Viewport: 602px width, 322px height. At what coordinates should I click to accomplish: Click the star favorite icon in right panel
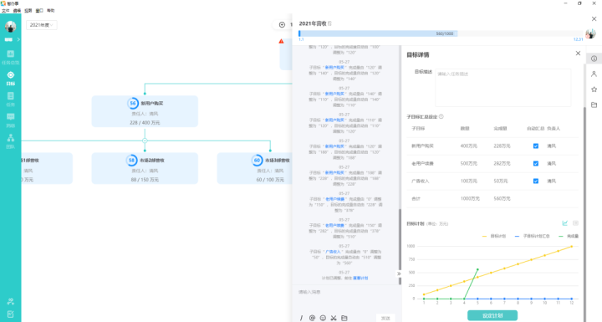pyautogui.click(x=594, y=89)
